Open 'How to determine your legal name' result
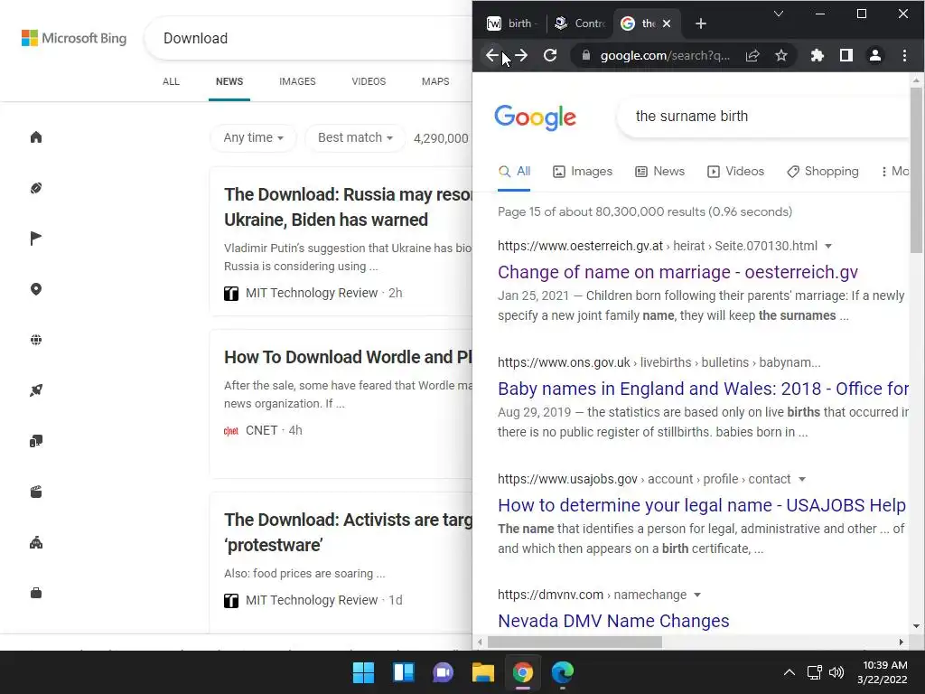 702,505
